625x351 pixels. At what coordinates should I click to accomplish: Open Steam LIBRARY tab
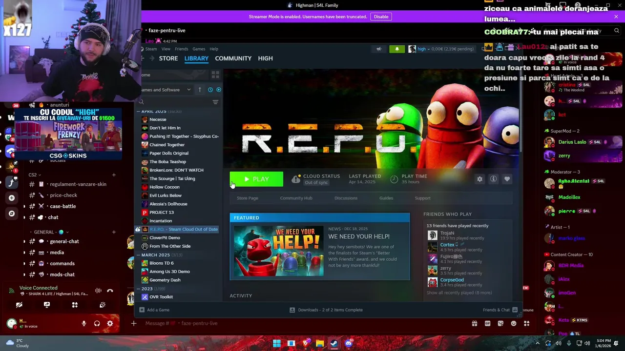coord(196,58)
